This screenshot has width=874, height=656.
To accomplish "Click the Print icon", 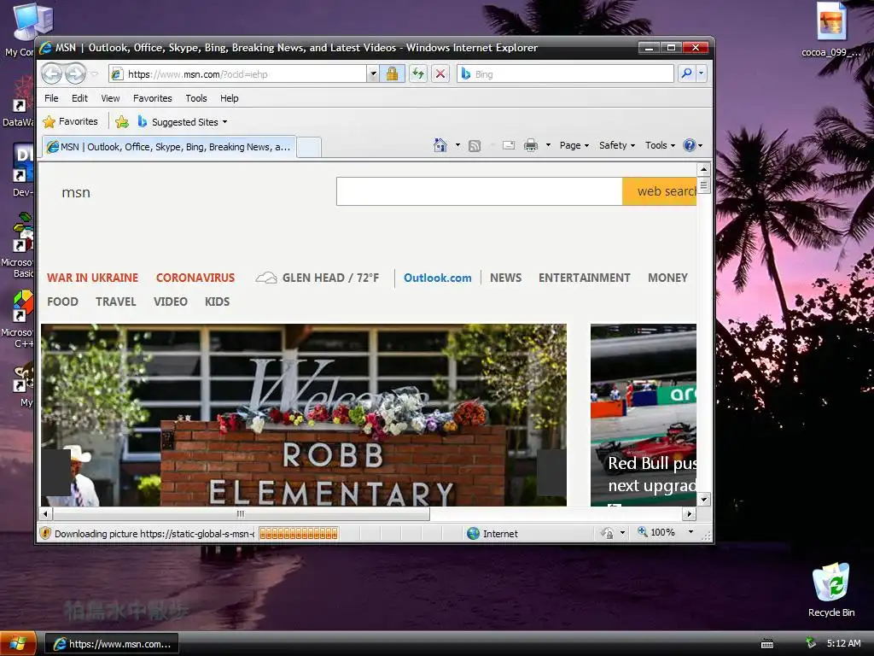I will tap(531, 145).
